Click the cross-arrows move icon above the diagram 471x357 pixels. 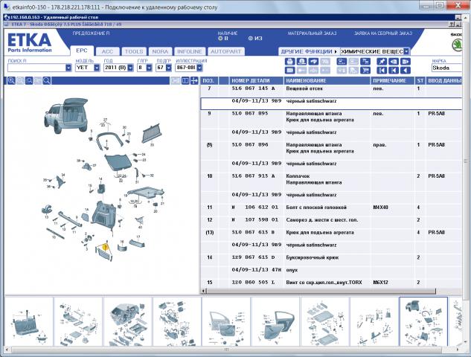click(x=194, y=80)
